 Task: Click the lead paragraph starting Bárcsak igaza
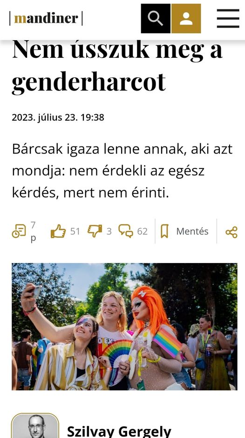[x=122, y=171]
